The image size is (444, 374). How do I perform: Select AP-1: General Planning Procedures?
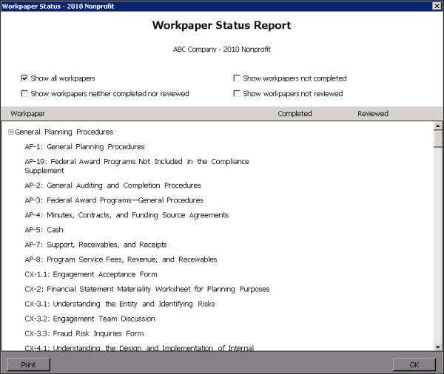point(84,147)
